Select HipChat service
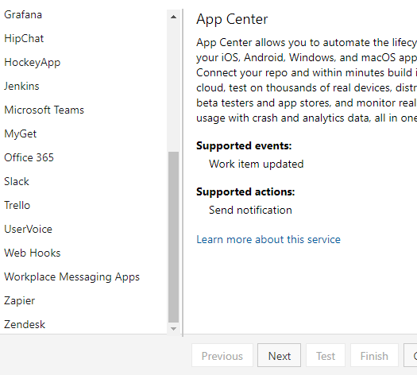The width and height of the screenshot is (417, 375). tap(24, 39)
